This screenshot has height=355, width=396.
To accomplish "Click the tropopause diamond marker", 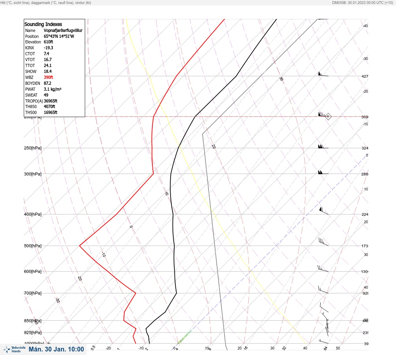I will point(328,117).
